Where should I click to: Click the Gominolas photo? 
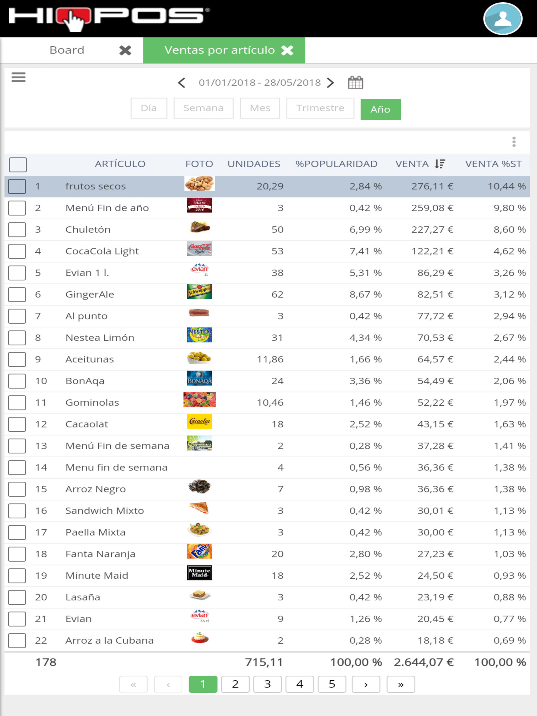200,400
